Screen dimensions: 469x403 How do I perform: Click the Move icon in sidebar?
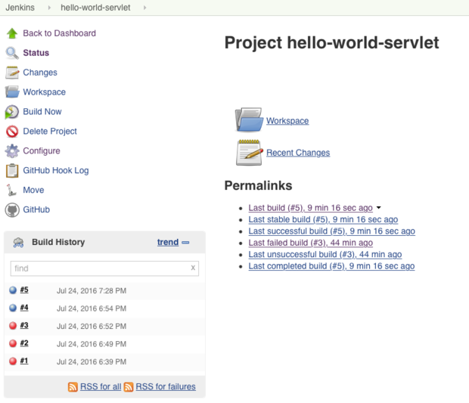pyautogui.click(x=11, y=190)
